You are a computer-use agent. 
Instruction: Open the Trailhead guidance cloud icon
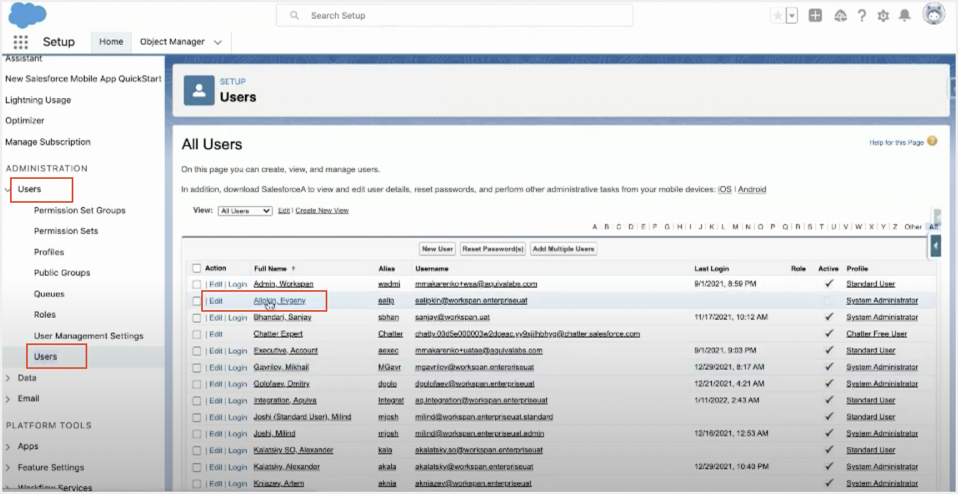click(840, 16)
